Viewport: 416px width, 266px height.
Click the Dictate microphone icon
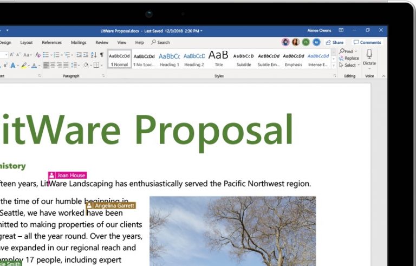coord(369,54)
